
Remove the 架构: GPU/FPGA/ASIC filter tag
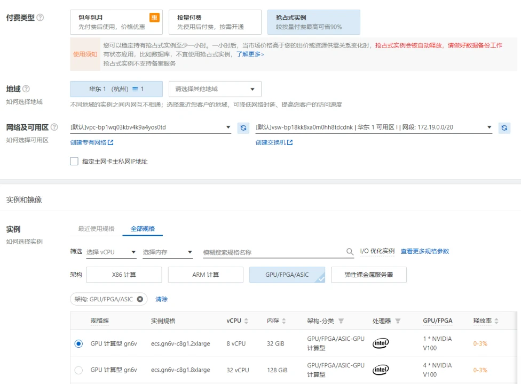point(140,299)
